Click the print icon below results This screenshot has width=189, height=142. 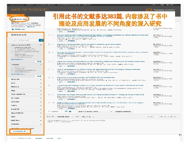click(66, 111)
